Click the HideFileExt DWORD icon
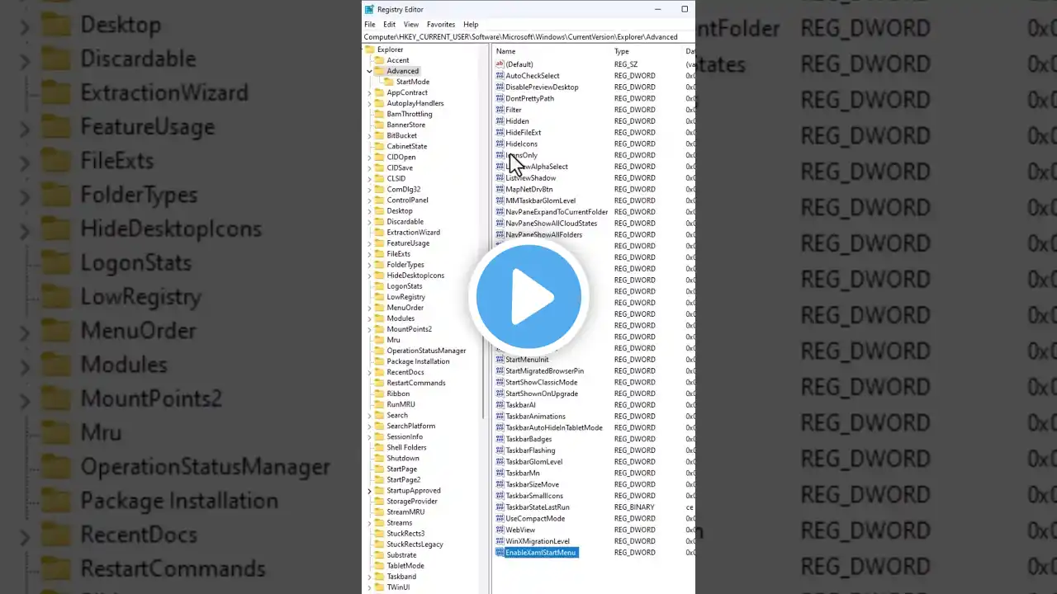Image resolution: width=1057 pixels, height=594 pixels. pos(500,133)
